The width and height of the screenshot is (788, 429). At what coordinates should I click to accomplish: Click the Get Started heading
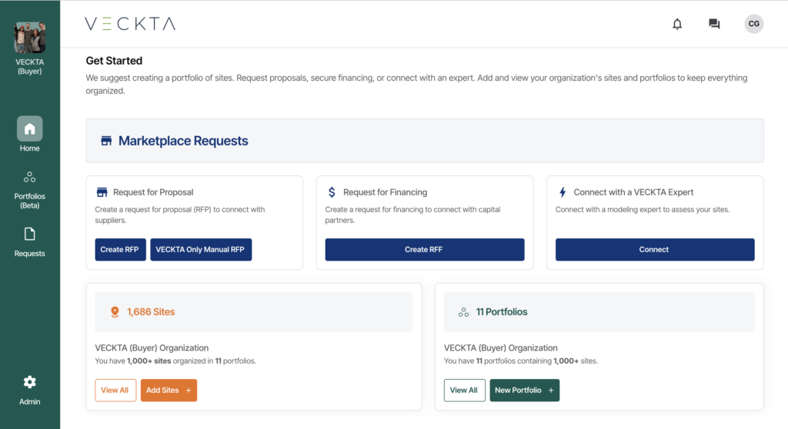click(114, 61)
